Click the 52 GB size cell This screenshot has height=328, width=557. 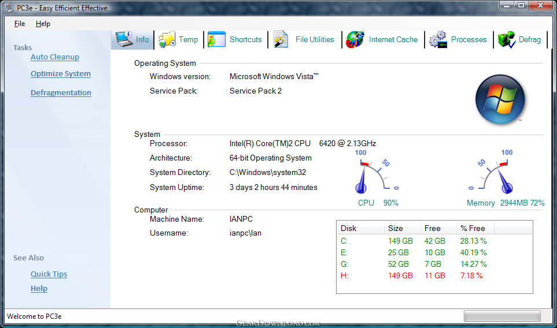(398, 264)
